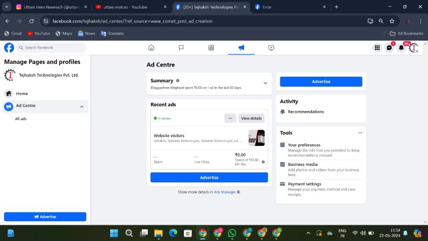Open Your preferences tool
The width and height of the screenshot is (428, 241).
321,150
